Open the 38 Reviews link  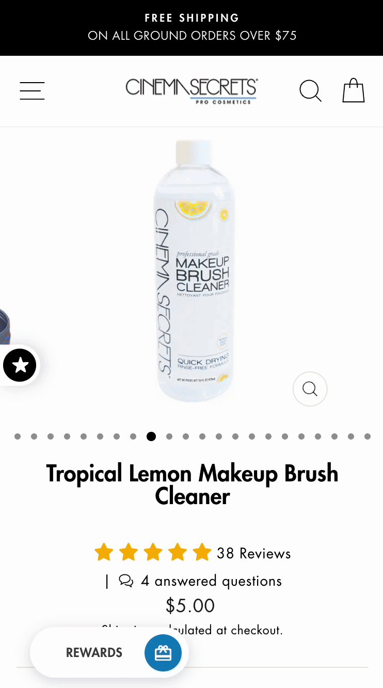coord(253,553)
